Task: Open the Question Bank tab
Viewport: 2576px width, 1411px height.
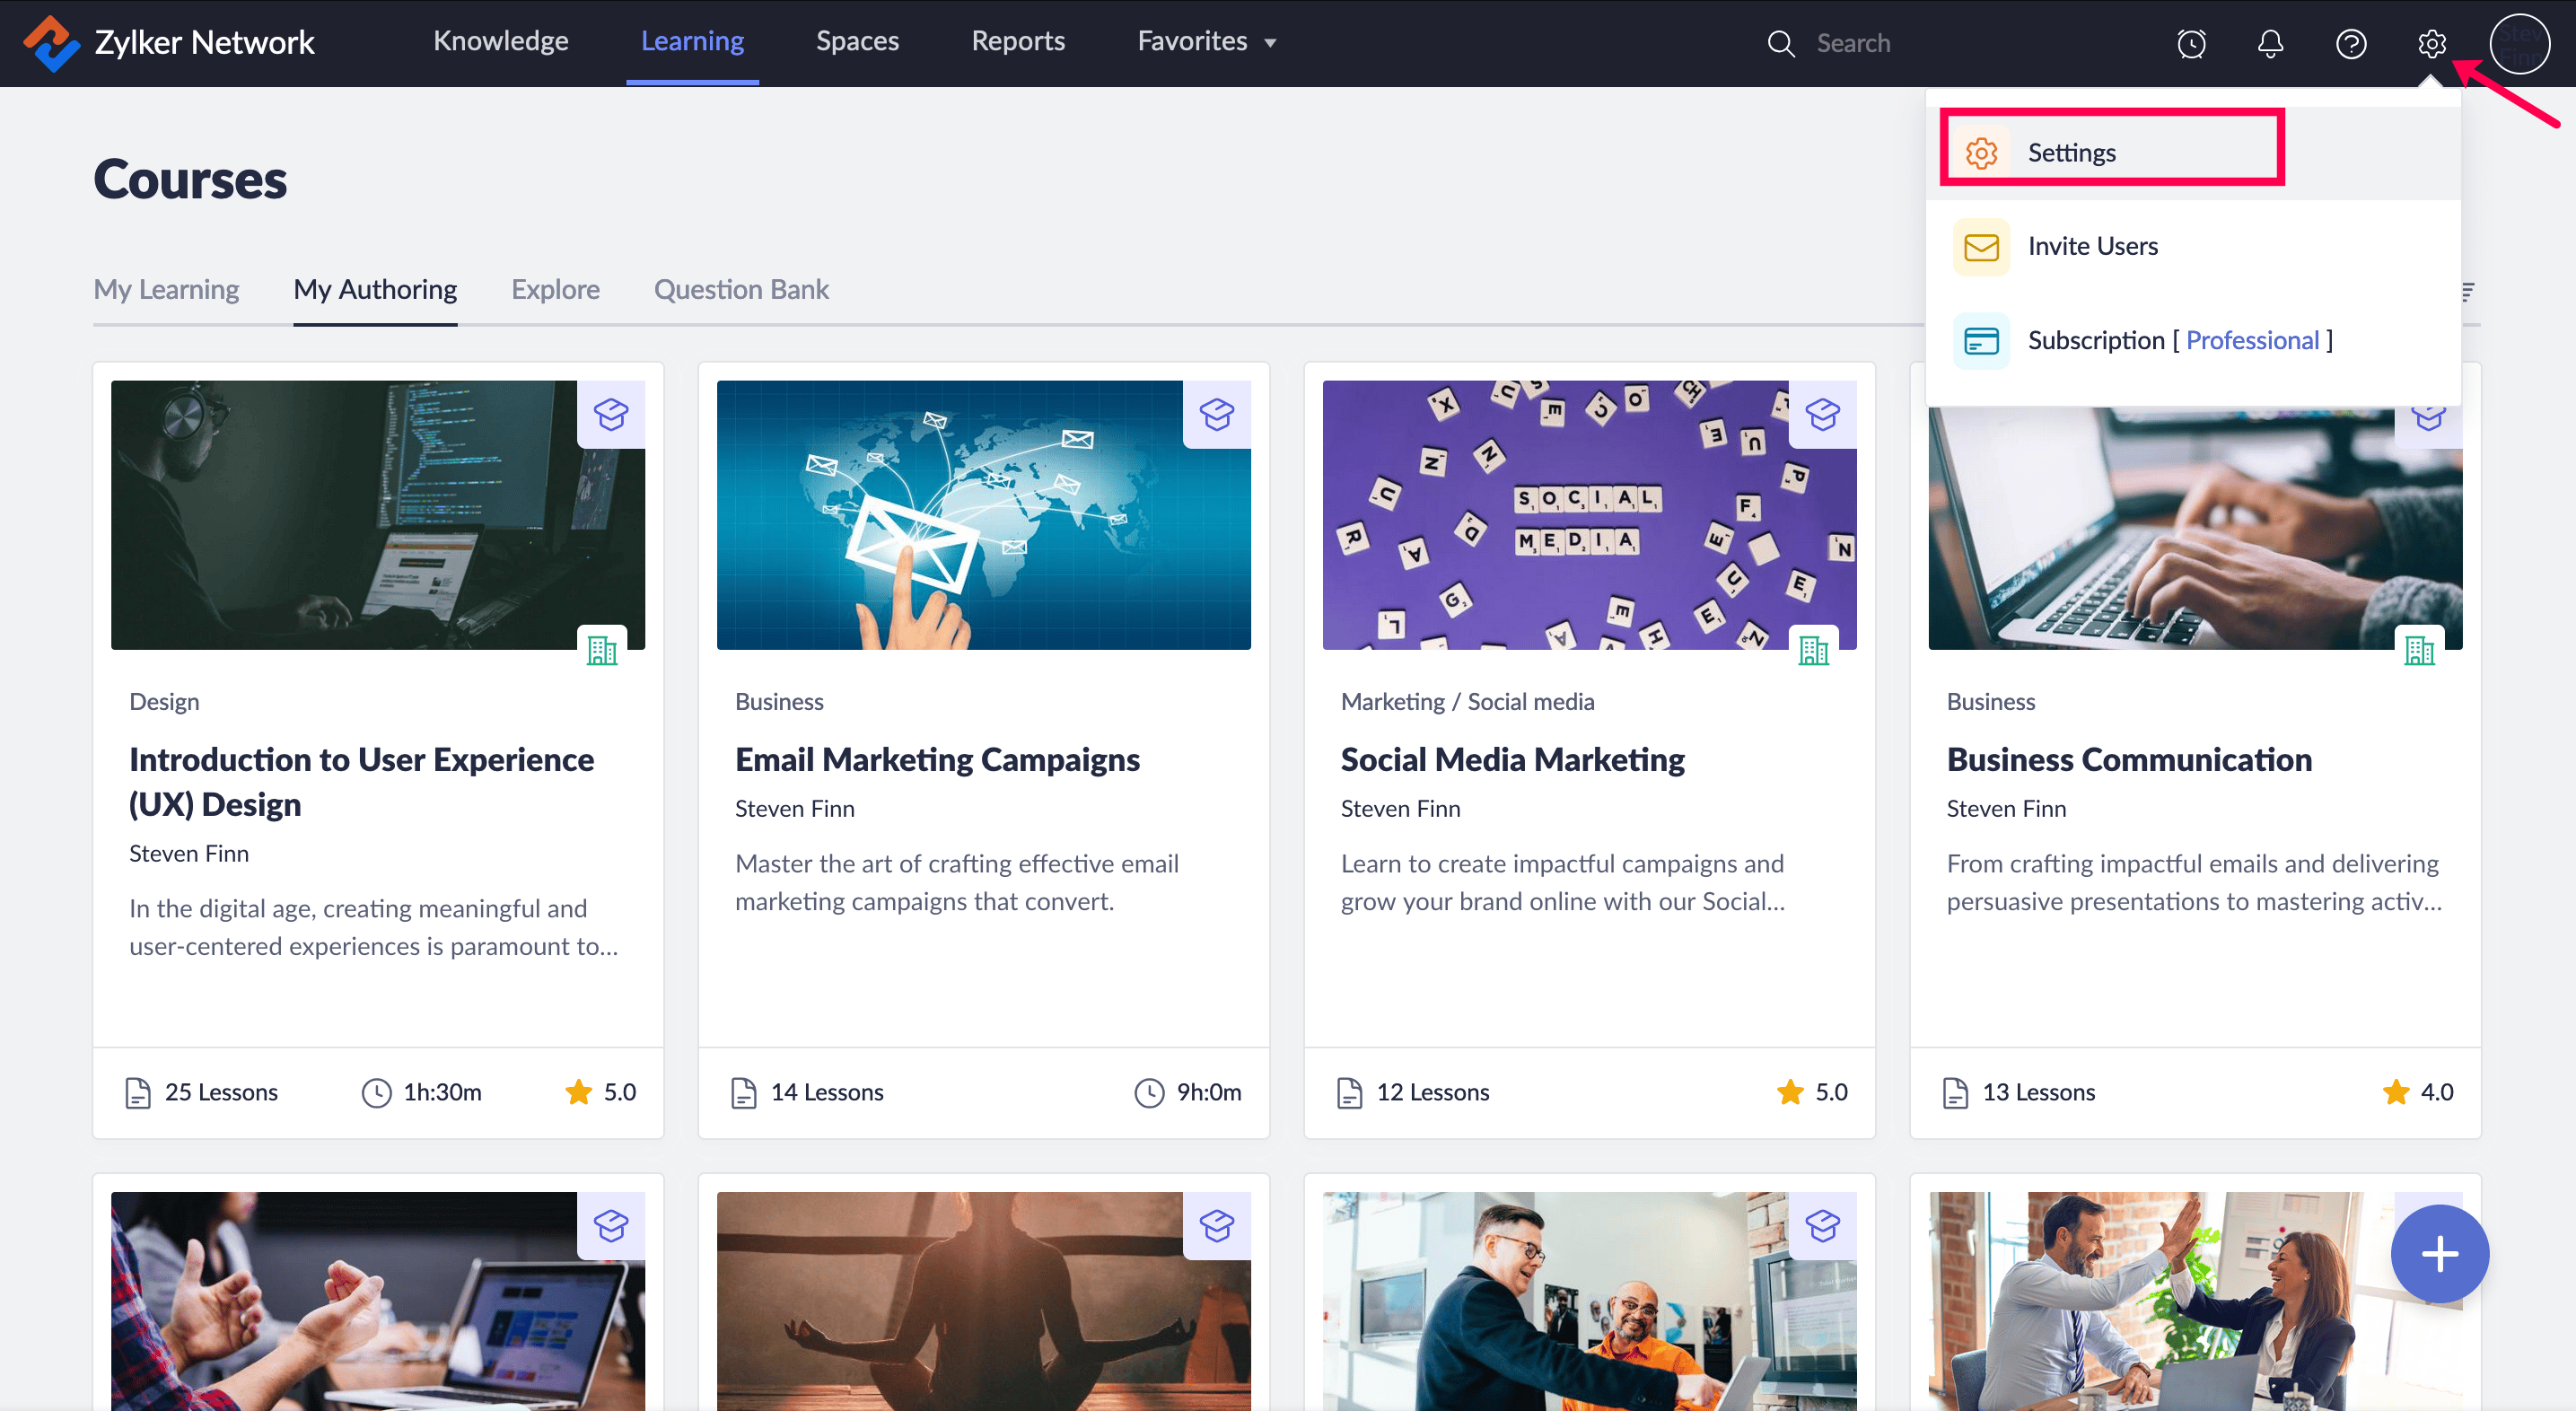Action: (x=740, y=289)
